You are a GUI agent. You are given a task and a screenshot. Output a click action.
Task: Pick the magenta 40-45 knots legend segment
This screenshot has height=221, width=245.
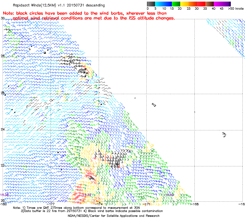[x=218, y=4]
